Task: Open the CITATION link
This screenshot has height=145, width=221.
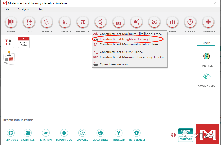Action: click(46, 133)
